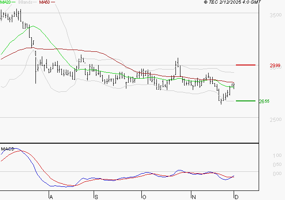Click the 050 MACD axis label
The image size is (285, 200).
coord(277,165)
